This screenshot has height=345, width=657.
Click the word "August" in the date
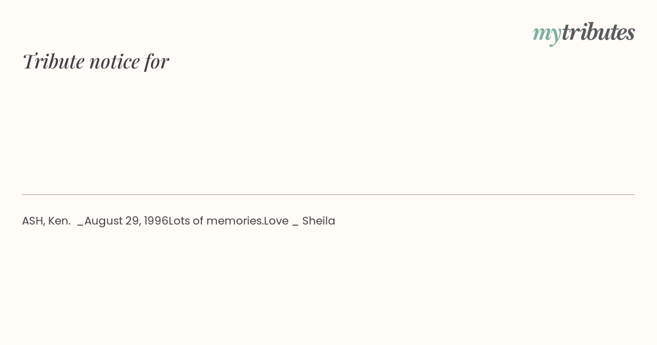pos(103,221)
